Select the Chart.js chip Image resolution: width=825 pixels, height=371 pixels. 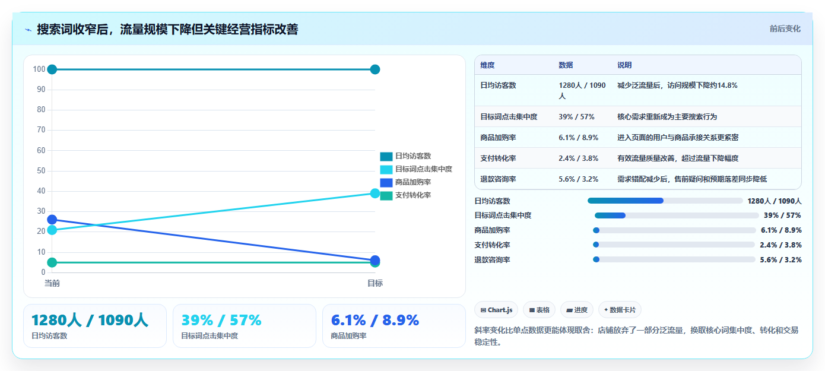pyautogui.click(x=496, y=310)
